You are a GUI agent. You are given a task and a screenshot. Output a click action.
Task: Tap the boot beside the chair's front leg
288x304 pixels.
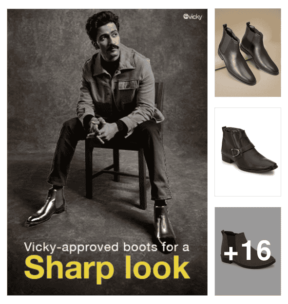coord(164,226)
